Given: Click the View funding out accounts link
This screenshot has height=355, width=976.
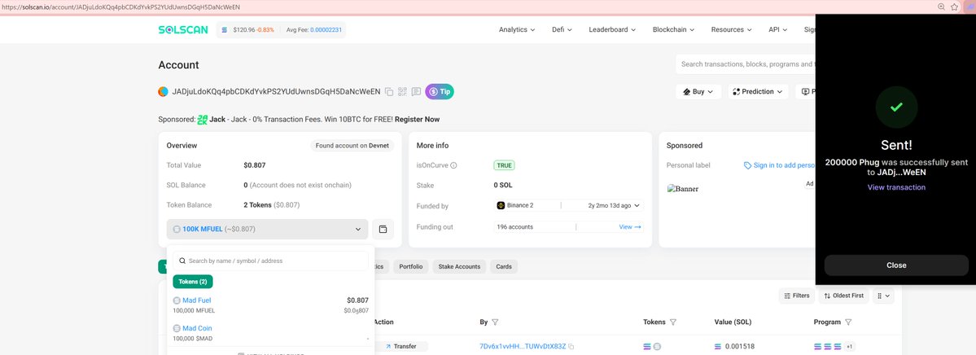Looking at the screenshot, I should 630,226.
